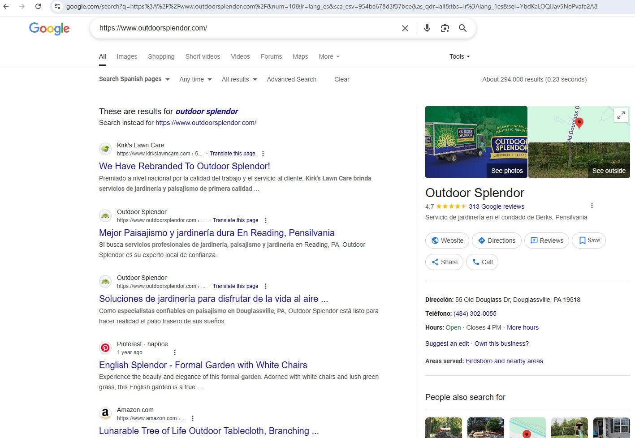Start voice search with microphone icon
Image resolution: width=635 pixels, height=438 pixels.
[427, 28]
